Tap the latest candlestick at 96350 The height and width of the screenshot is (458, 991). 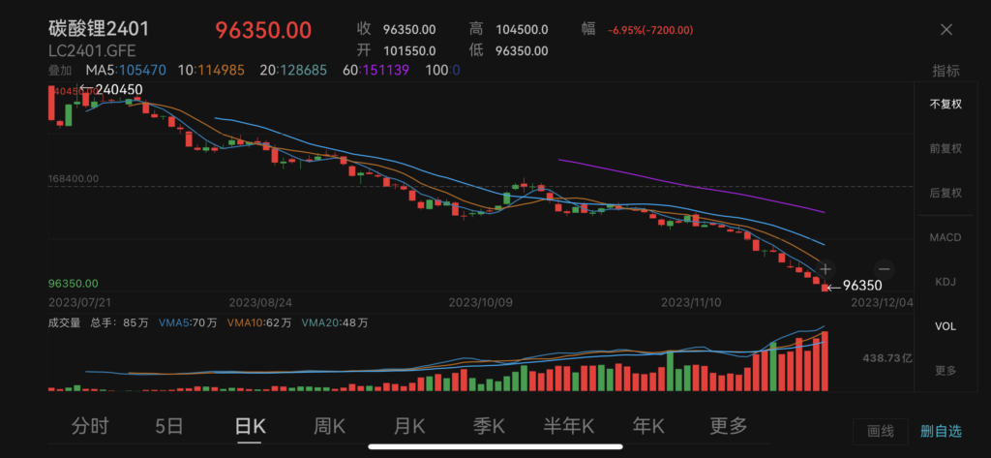coord(825,288)
